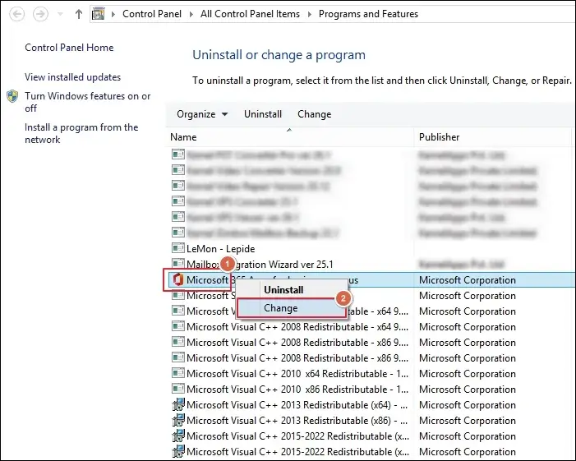Screen dimensions: 576x461
Task: Open Install a program from the network
Action: click(81, 133)
